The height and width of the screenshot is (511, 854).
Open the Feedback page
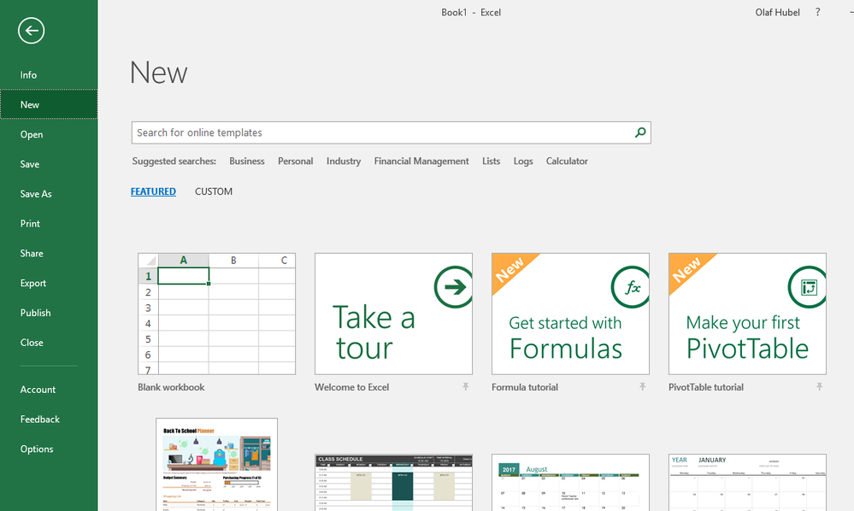[49, 420]
